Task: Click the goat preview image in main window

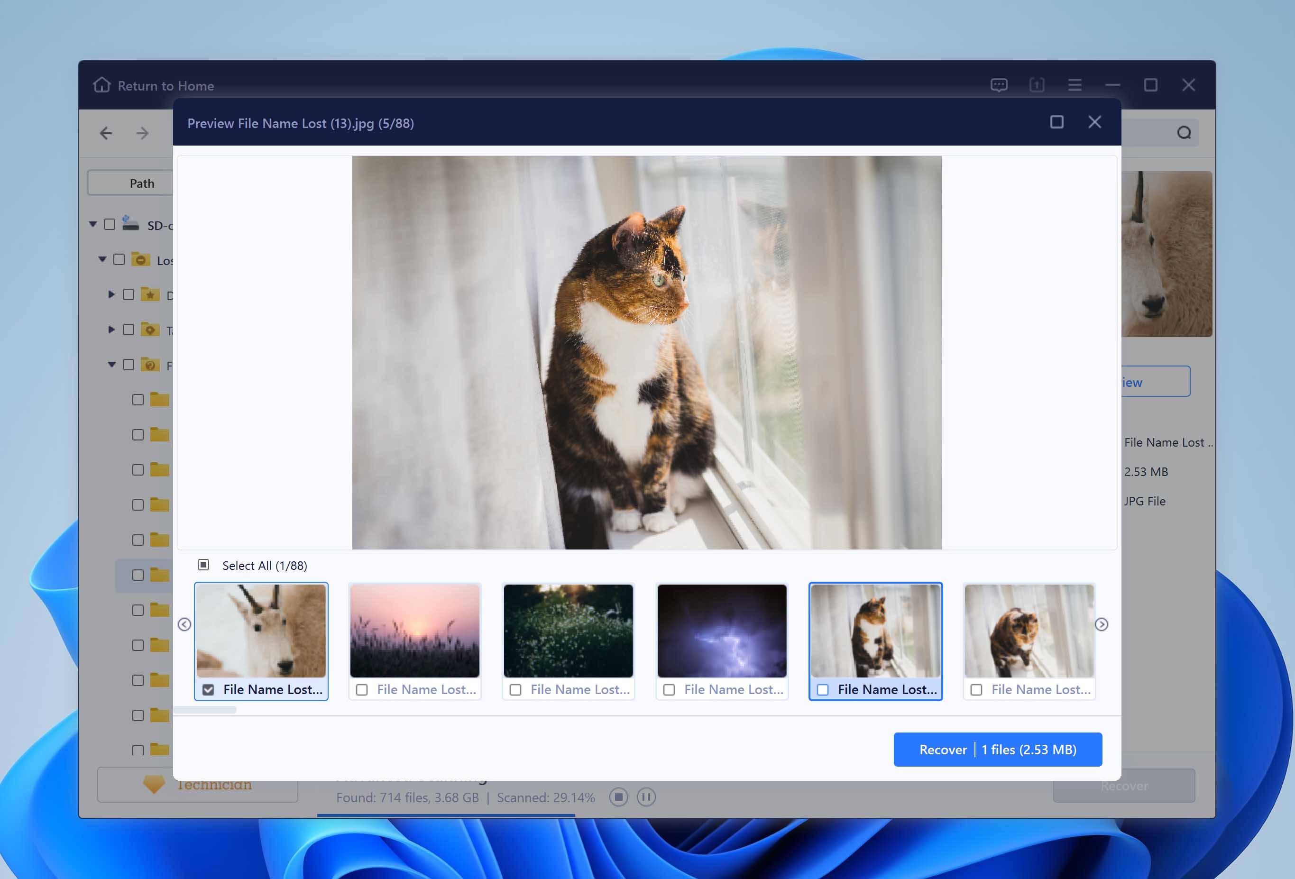Action: coord(1167,254)
